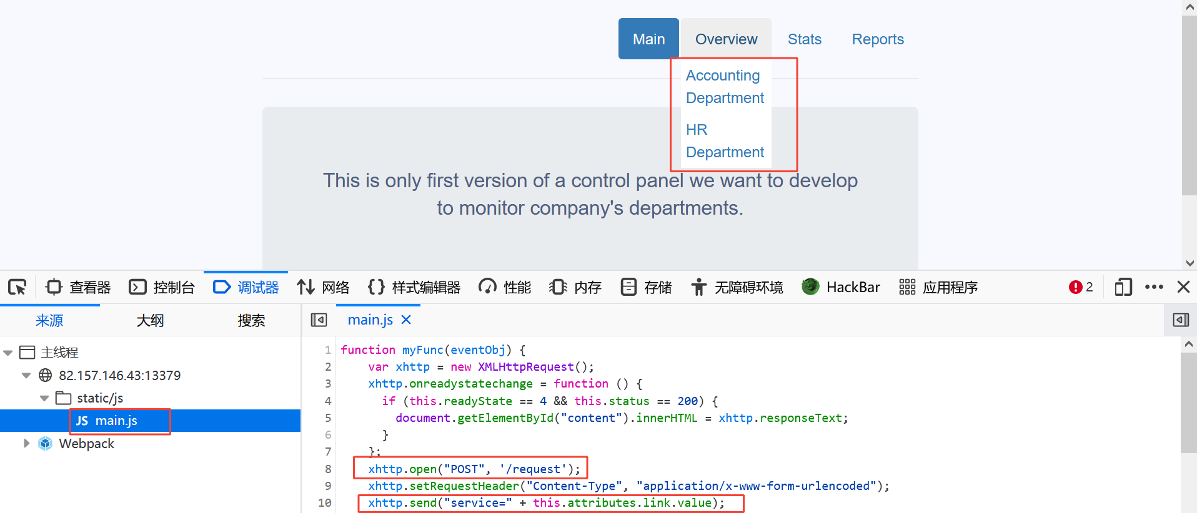Collapse the sources pane toggle icon

(x=319, y=320)
